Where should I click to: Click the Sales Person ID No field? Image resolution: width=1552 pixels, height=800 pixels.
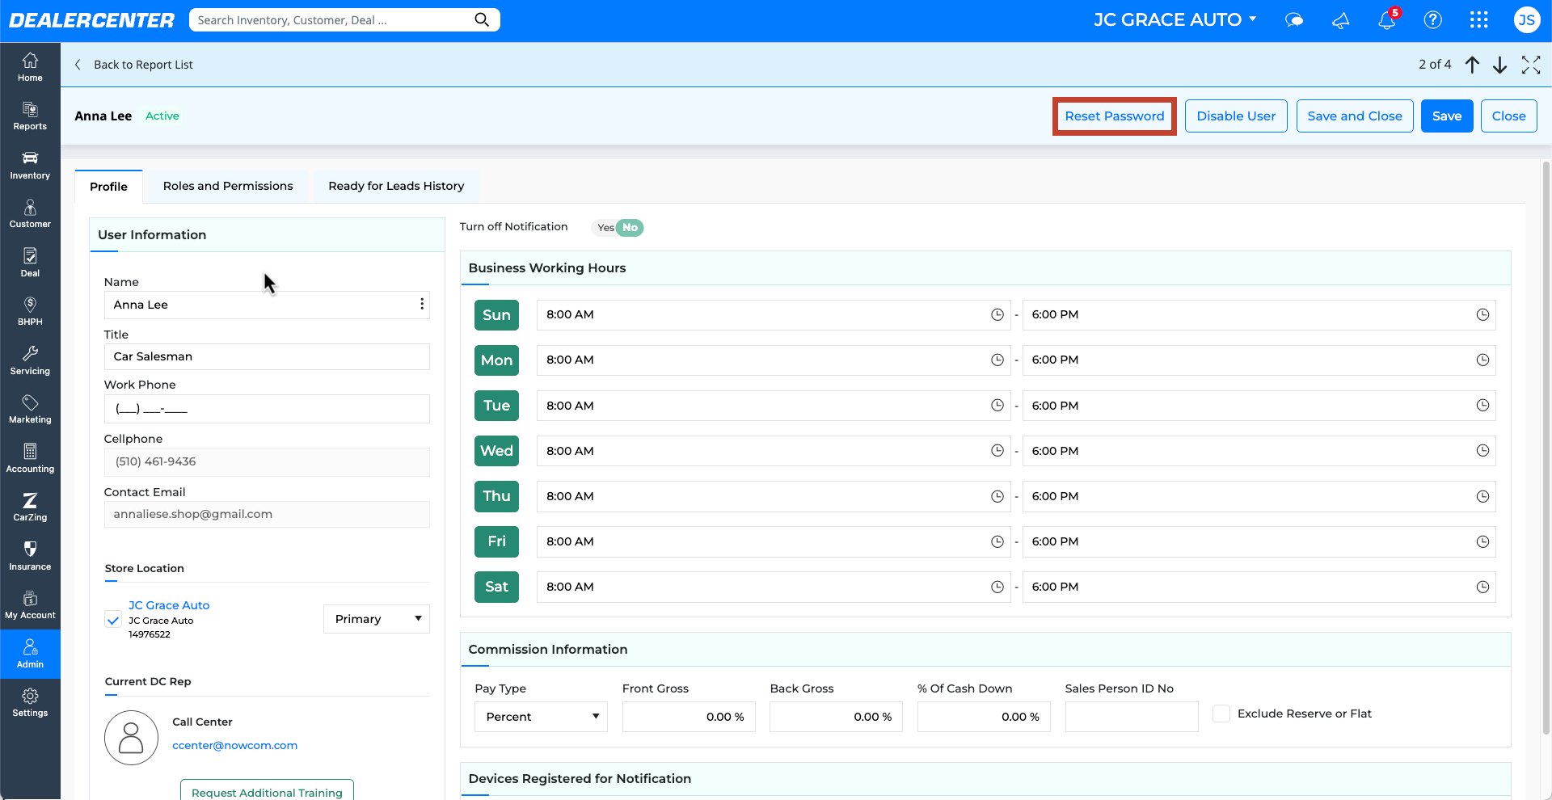click(1132, 717)
